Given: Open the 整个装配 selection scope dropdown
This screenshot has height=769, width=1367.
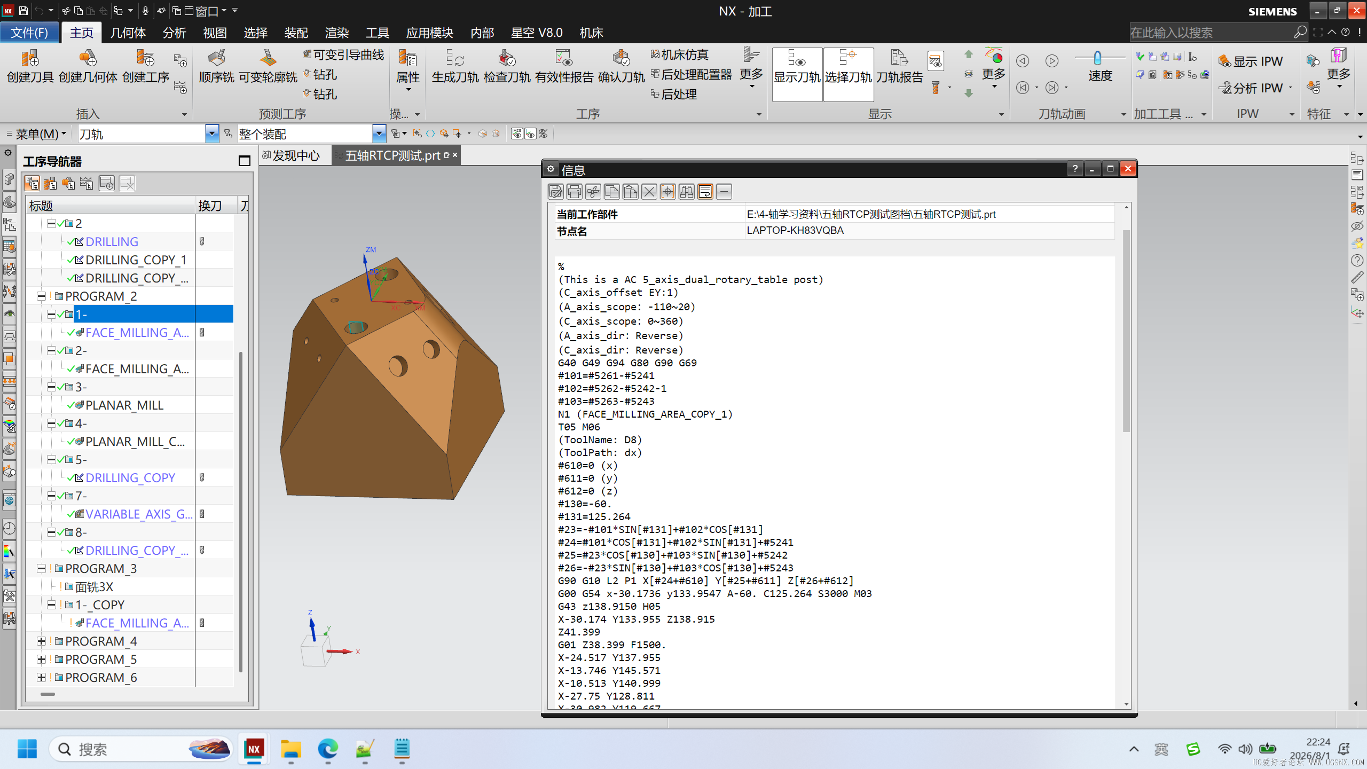Looking at the screenshot, I should (x=379, y=134).
